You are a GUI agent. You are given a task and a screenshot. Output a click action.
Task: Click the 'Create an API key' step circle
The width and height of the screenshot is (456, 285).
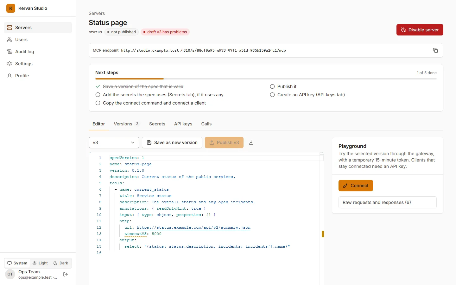pyautogui.click(x=272, y=95)
